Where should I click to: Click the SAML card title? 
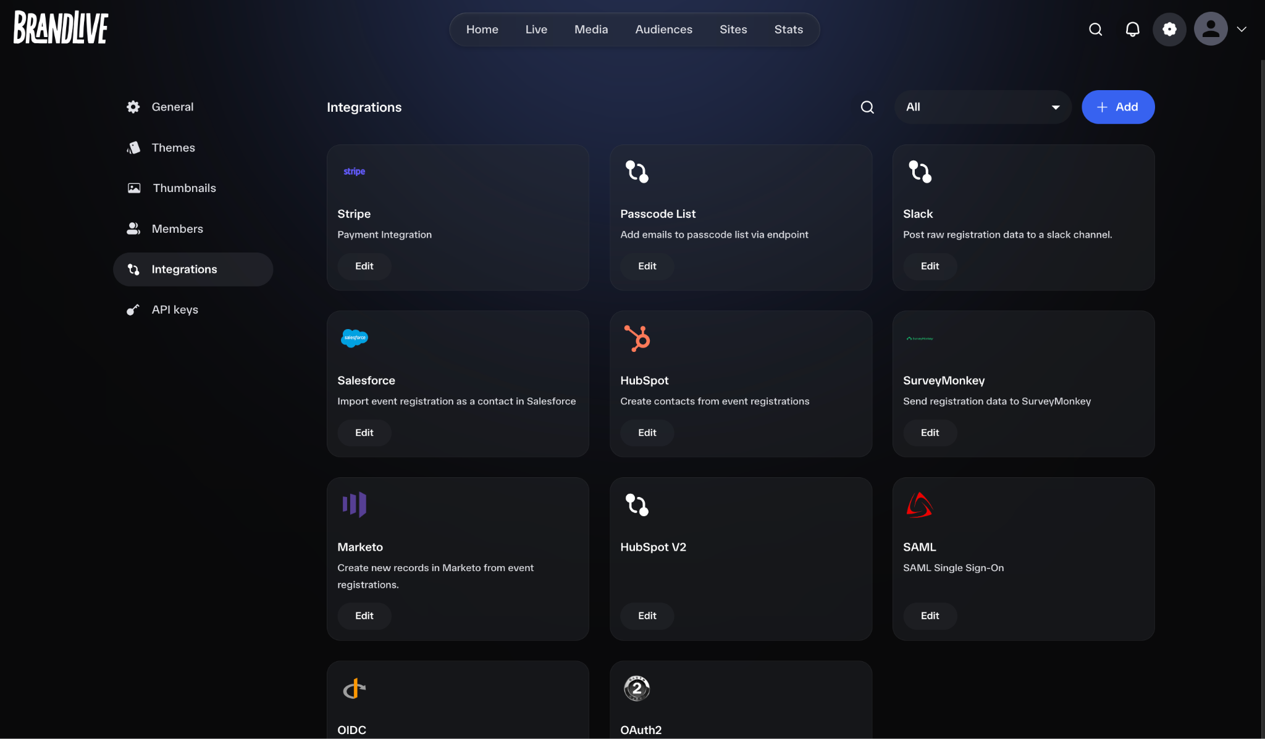[x=920, y=547]
